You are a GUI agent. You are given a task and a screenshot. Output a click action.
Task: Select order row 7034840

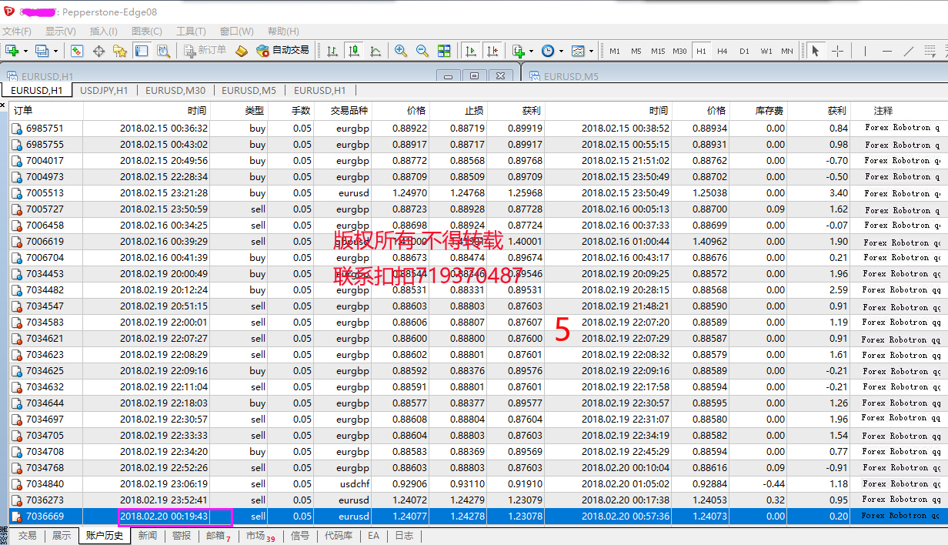(x=478, y=484)
